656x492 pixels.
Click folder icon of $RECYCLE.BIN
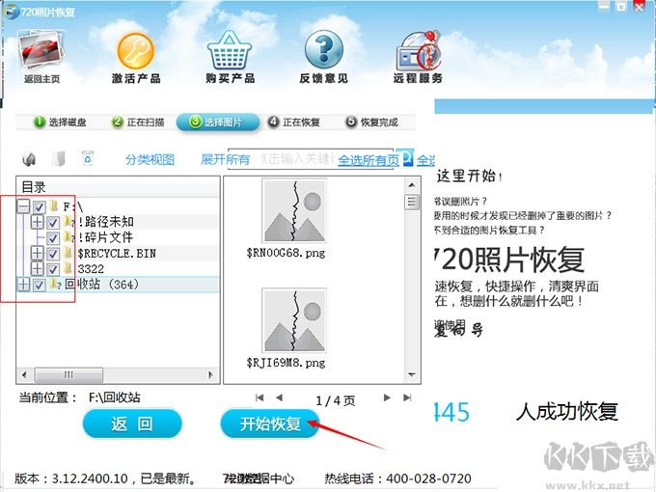tap(68, 253)
